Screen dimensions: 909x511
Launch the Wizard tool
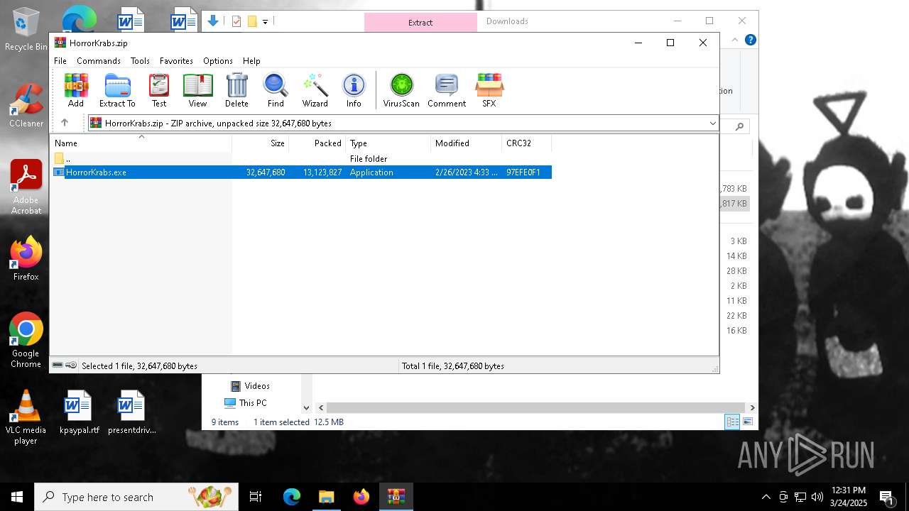(x=315, y=90)
